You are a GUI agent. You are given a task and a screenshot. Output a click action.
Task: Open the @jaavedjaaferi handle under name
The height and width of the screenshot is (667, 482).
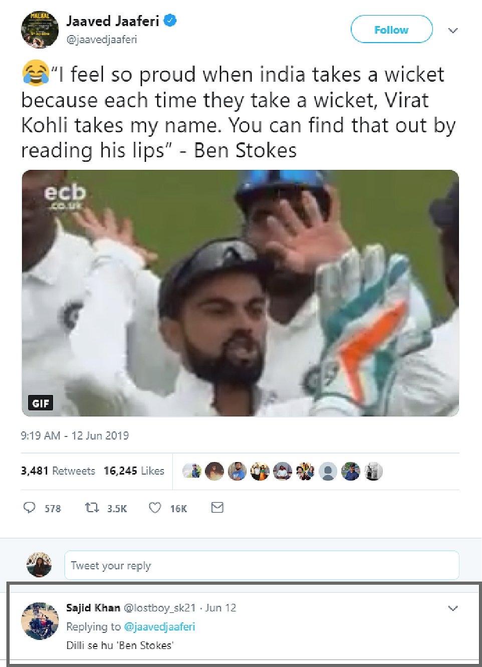tap(102, 40)
